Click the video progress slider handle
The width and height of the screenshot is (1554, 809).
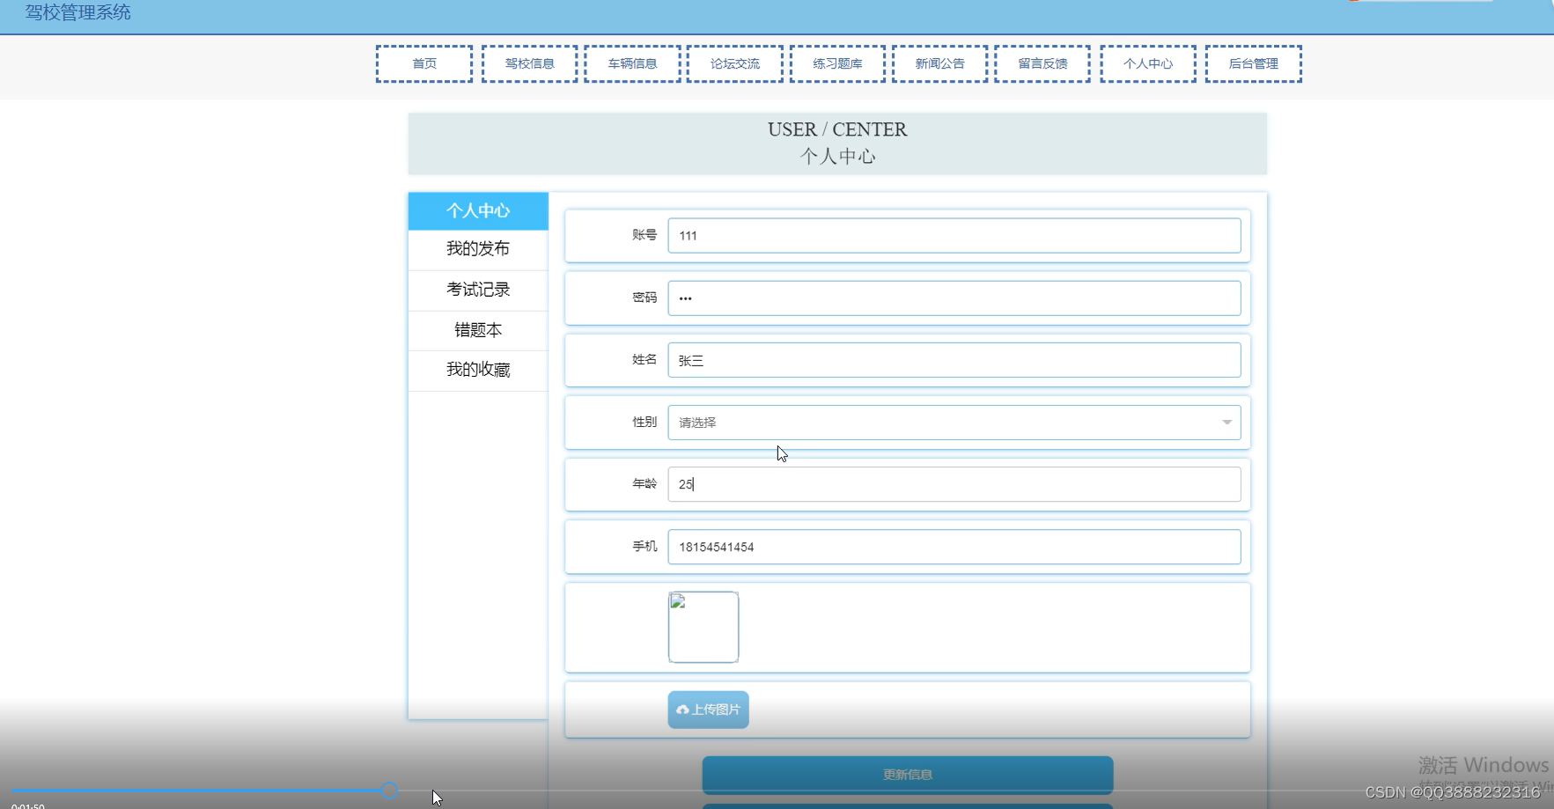coord(389,791)
